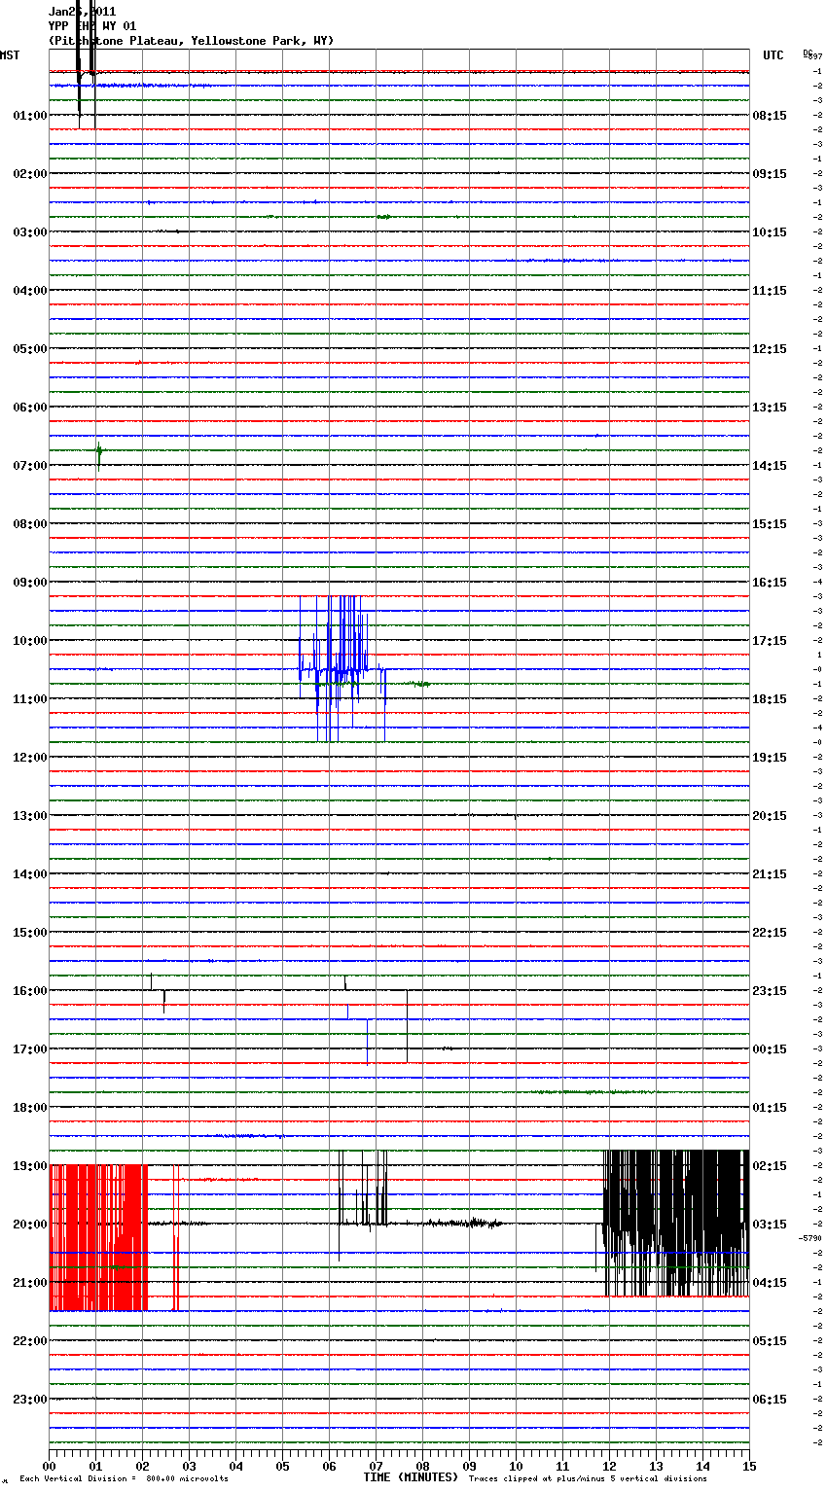The image size is (827, 1492).
Task: Click minute tick label "00" on bottom axis
Action: pyautogui.click(x=50, y=1466)
